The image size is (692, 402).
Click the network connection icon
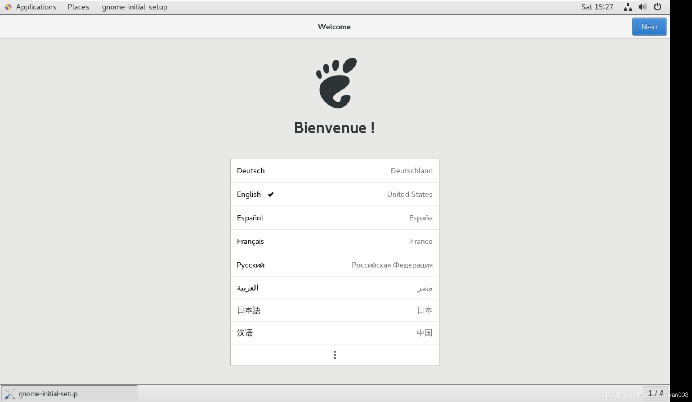point(628,7)
